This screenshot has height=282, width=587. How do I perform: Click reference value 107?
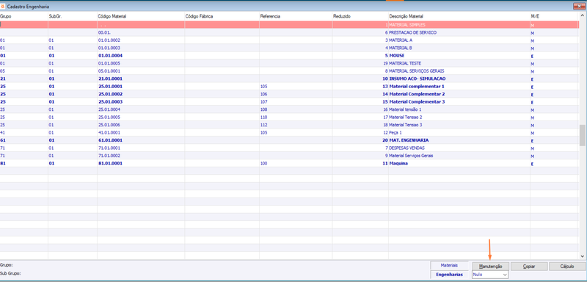click(263, 101)
